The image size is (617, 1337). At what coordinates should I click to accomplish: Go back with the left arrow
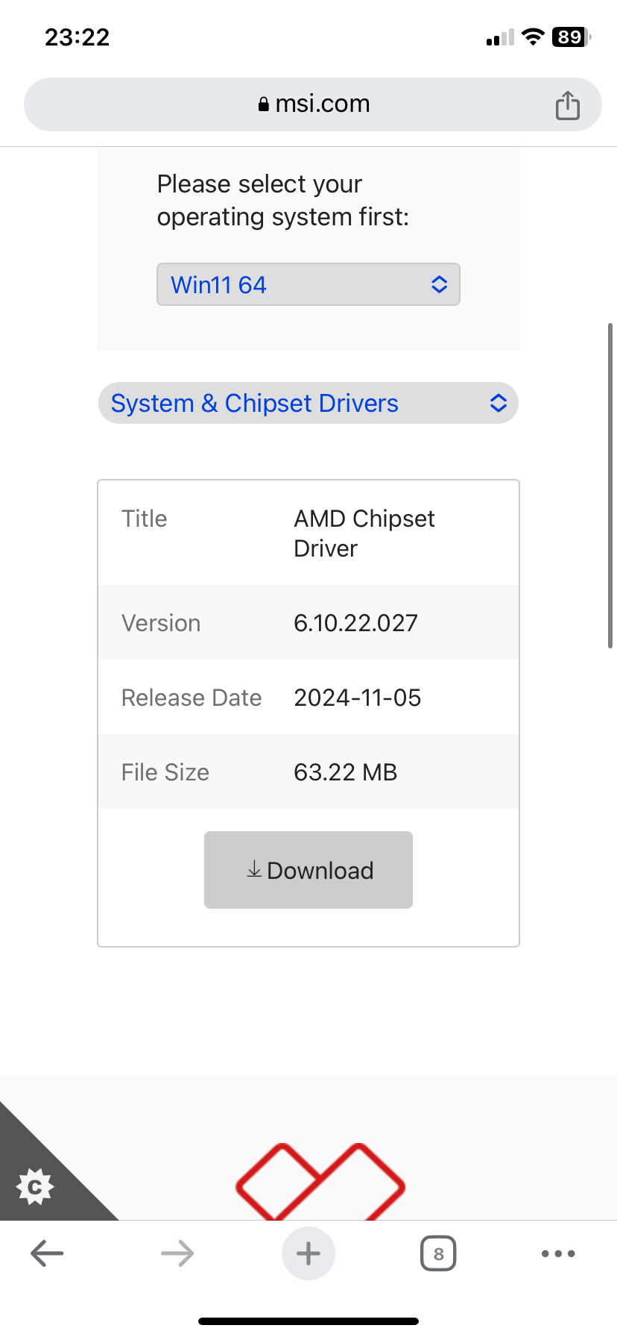47,1253
